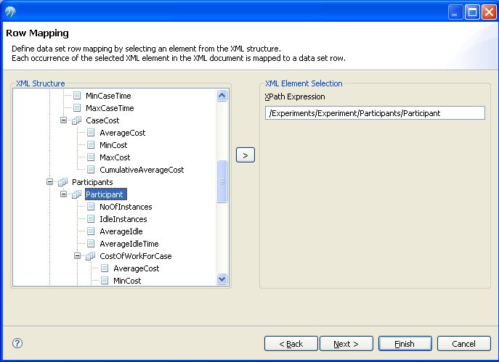Collapse the Participants tree node
The width and height of the screenshot is (499, 362).
click(49, 182)
